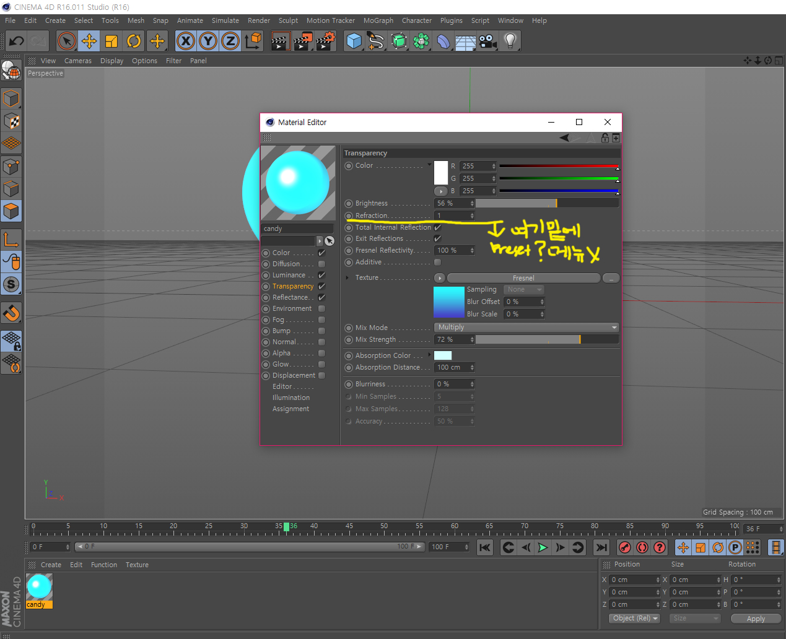Open the spline pen tool icon
Viewport: 786px width, 639px height.
click(376, 41)
